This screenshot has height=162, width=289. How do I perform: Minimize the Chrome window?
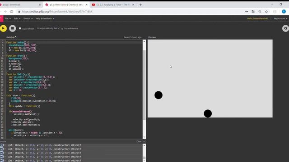click(272, 4)
